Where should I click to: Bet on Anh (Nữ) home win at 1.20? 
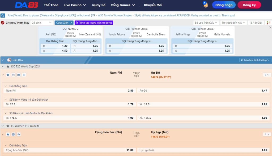55,46
